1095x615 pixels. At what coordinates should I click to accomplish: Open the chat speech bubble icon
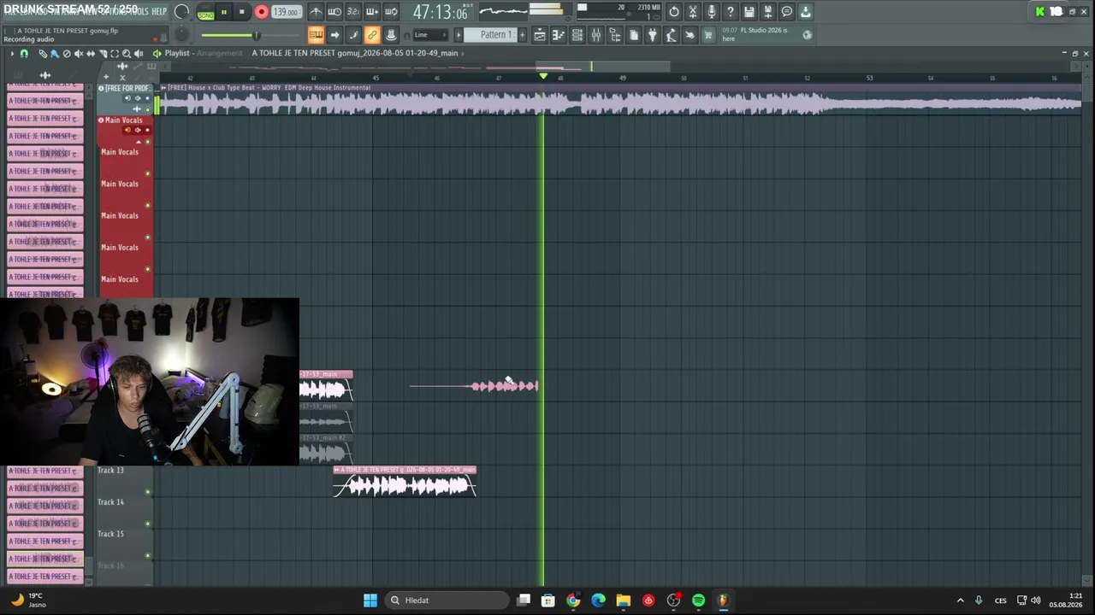coord(787,12)
